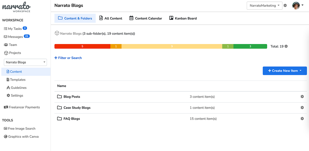
Task: Click the cube icon beside Narrato Blogs breadcrumb
Action: pyautogui.click(x=57, y=33)
